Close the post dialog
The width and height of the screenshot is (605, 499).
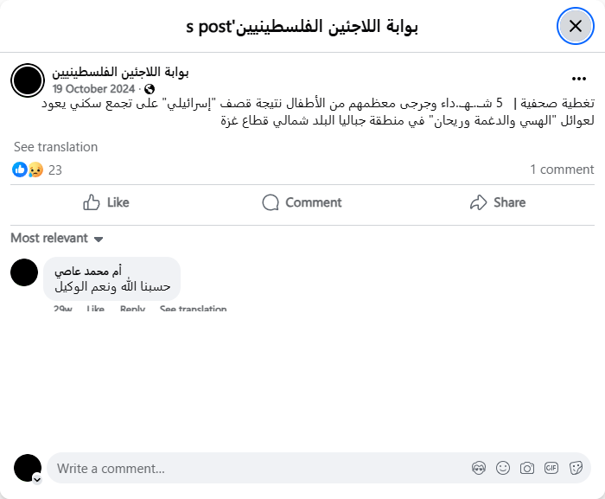[575, 26]
